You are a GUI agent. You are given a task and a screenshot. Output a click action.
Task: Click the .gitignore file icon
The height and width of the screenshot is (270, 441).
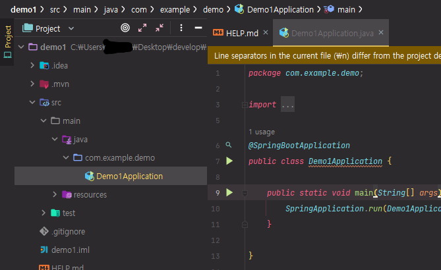[44, 231]
